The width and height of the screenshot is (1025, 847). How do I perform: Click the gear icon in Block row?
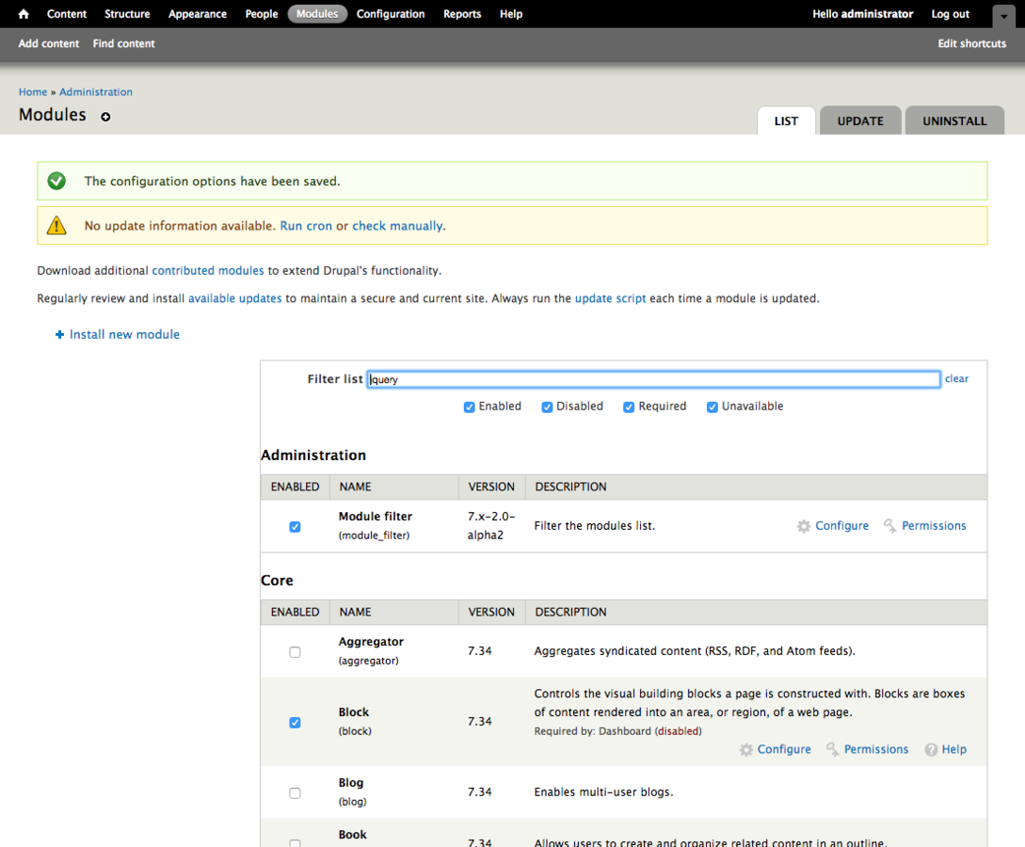745,750
